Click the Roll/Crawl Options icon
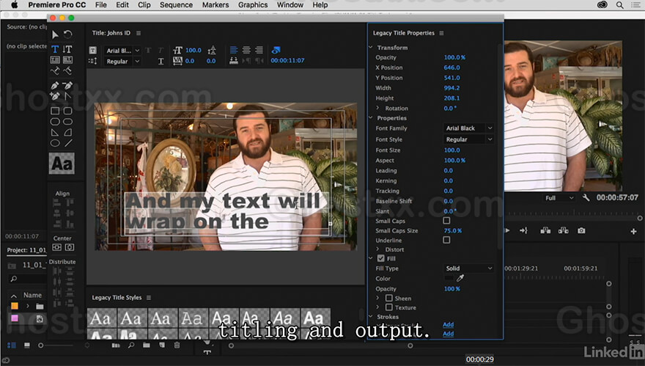This screenshot has height=366, width=645. [93, 61]
